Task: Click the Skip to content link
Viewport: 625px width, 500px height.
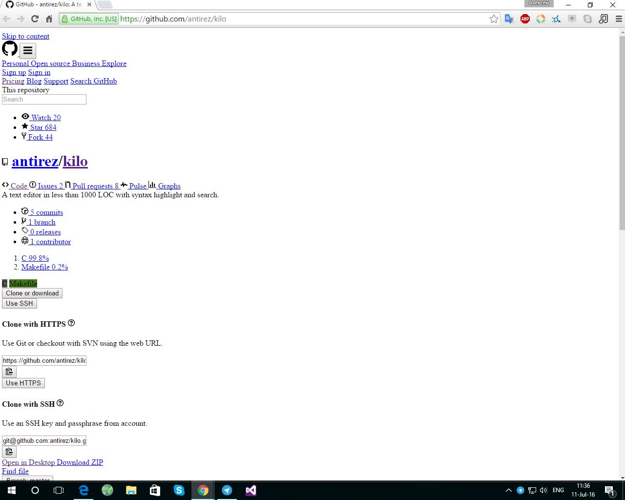Action: pos(25,36)
